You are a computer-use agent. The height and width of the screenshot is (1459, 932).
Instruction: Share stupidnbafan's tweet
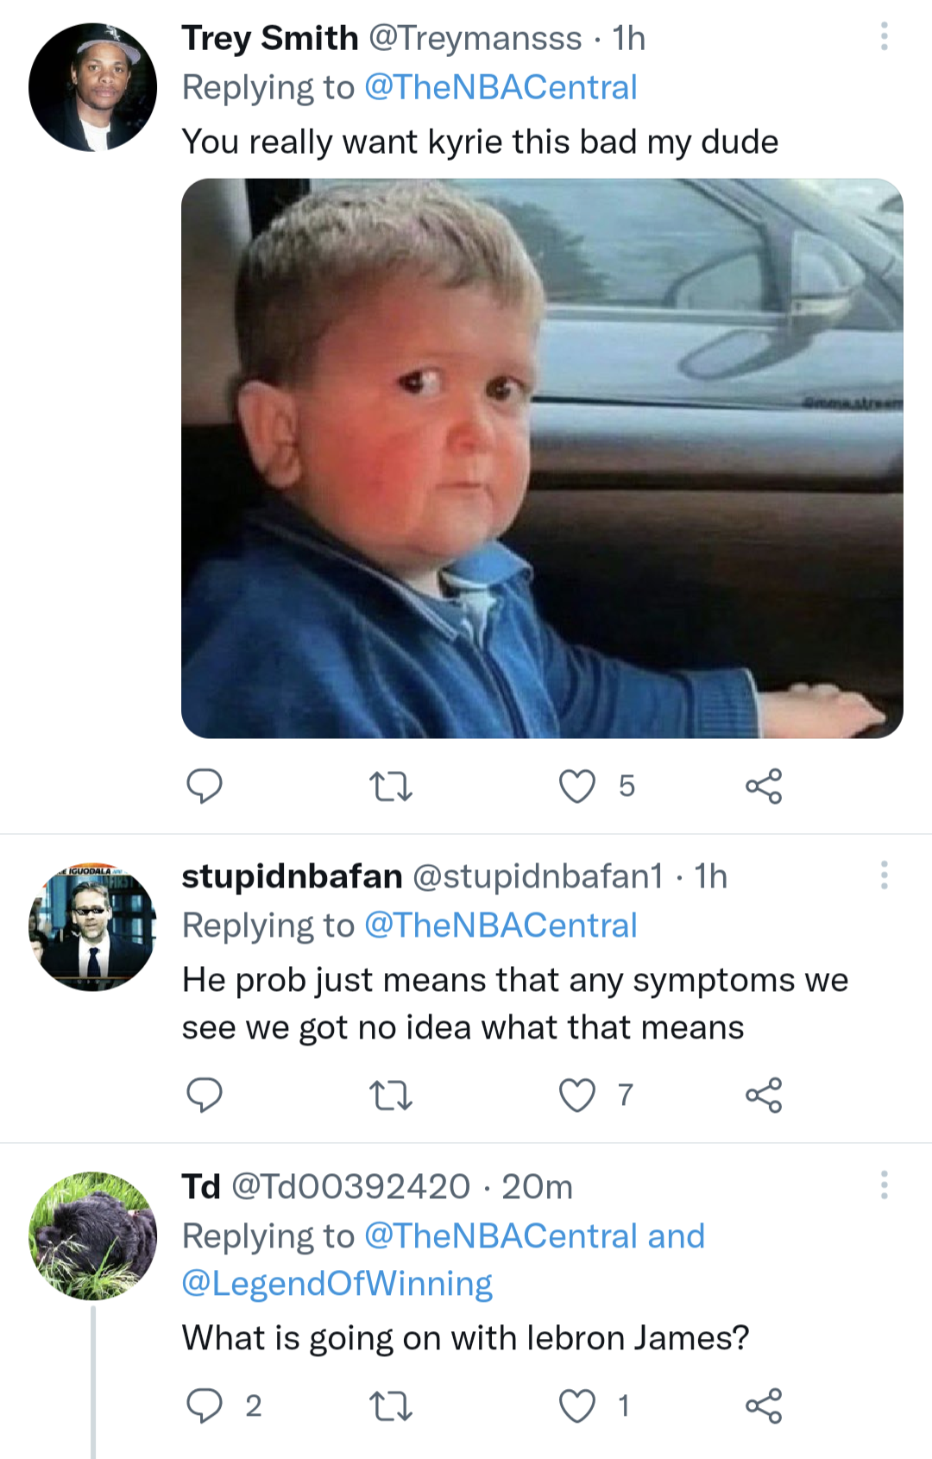click(x=764, y=1096)
